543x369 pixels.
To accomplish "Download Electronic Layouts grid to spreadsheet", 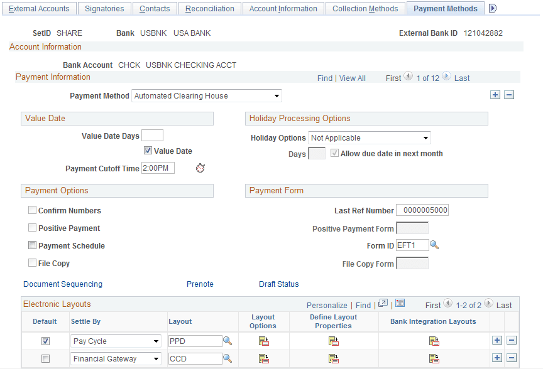I will pyautogui.click(x=400, y=305).
